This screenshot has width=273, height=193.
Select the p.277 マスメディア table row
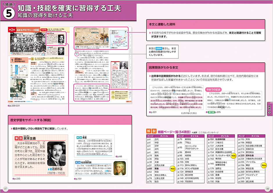pyautogui.click(x=251, y=175)
